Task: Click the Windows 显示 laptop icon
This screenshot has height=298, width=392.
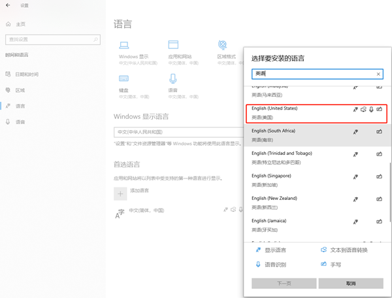Action: pos(123,45)
